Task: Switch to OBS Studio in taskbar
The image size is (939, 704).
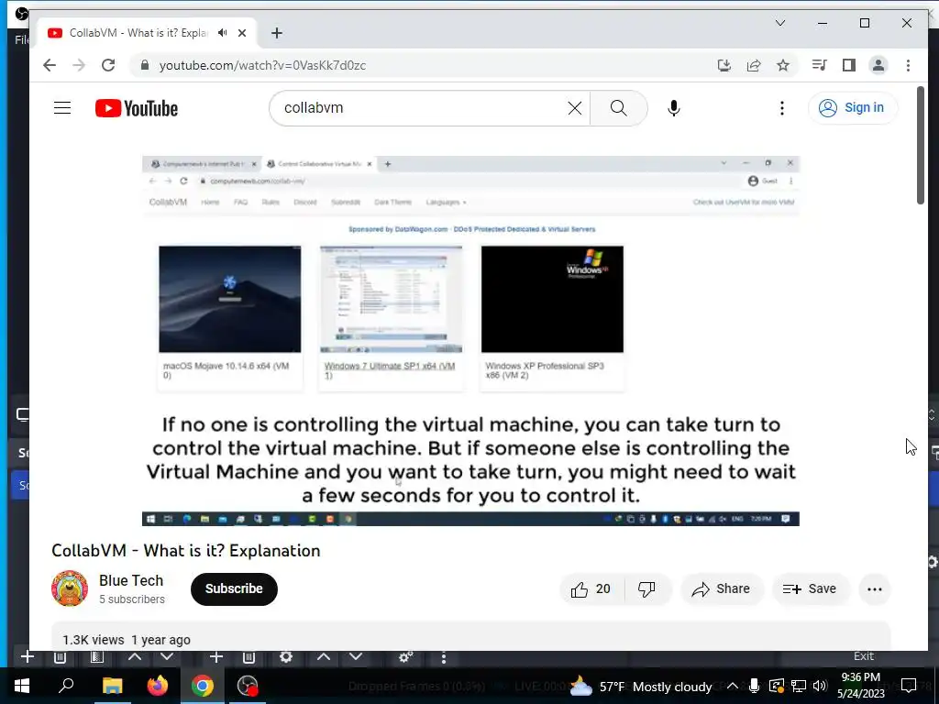Action: pyautogui.click(x=248, y=686)
